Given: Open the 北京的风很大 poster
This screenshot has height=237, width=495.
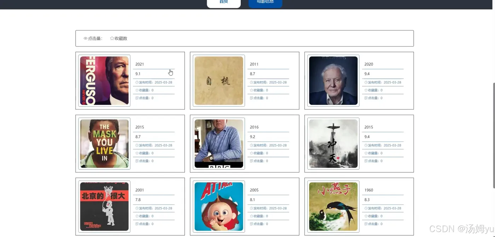Looking at the screenshot, I should click(104, 207).
